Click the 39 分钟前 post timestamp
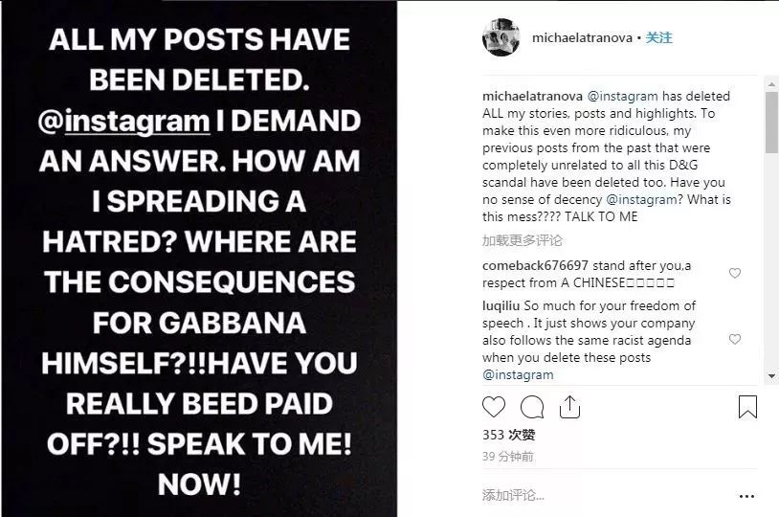 point(508,457)
